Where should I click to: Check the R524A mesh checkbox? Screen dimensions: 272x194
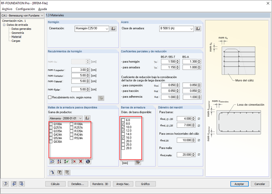(72, 138)
